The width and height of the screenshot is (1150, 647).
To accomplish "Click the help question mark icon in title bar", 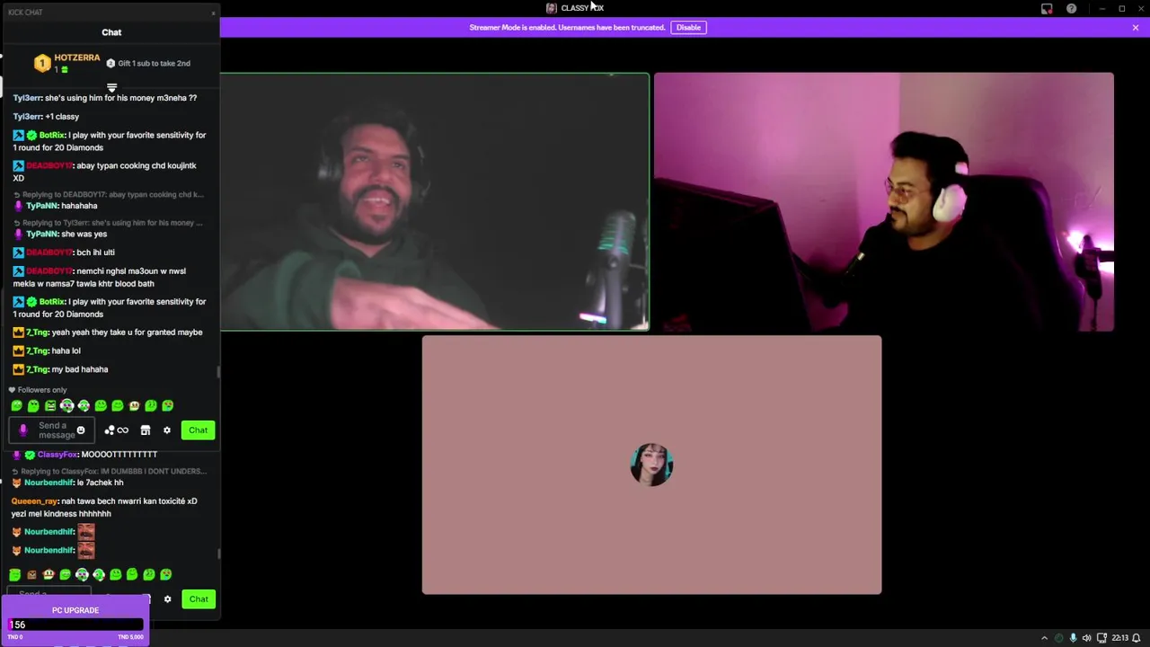I will pos(1071,9).
